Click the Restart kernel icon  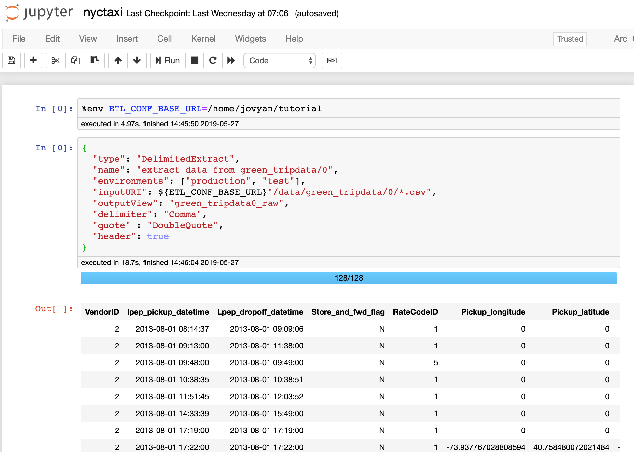[213, 60]
